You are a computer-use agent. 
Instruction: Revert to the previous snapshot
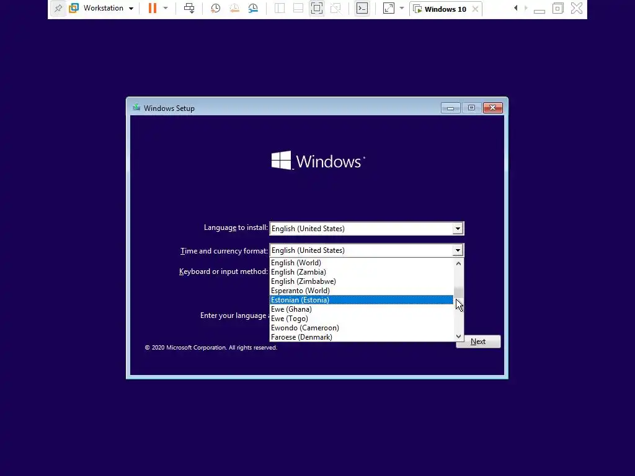(x=234, y=8)
